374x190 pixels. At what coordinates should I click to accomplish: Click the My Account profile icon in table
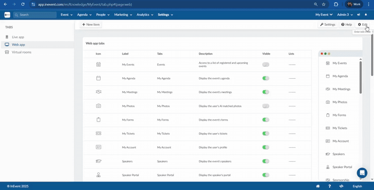98,147
